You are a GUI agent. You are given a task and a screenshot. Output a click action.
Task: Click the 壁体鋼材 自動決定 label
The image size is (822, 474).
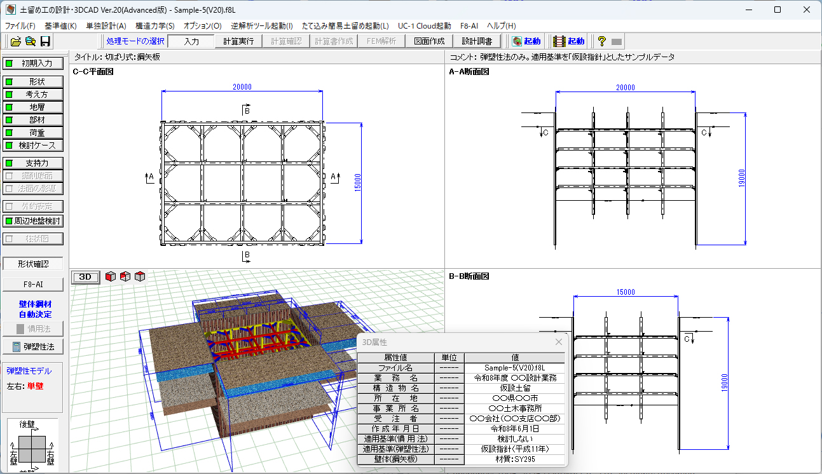pyautogui.click(x=35, y=309)
